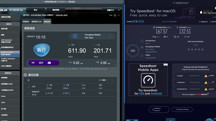Click globe icon beside Chunghwa Mobile in Speedtest
Image resolution: width=216 pixels, height=121 pixels.
click(142, 47)
